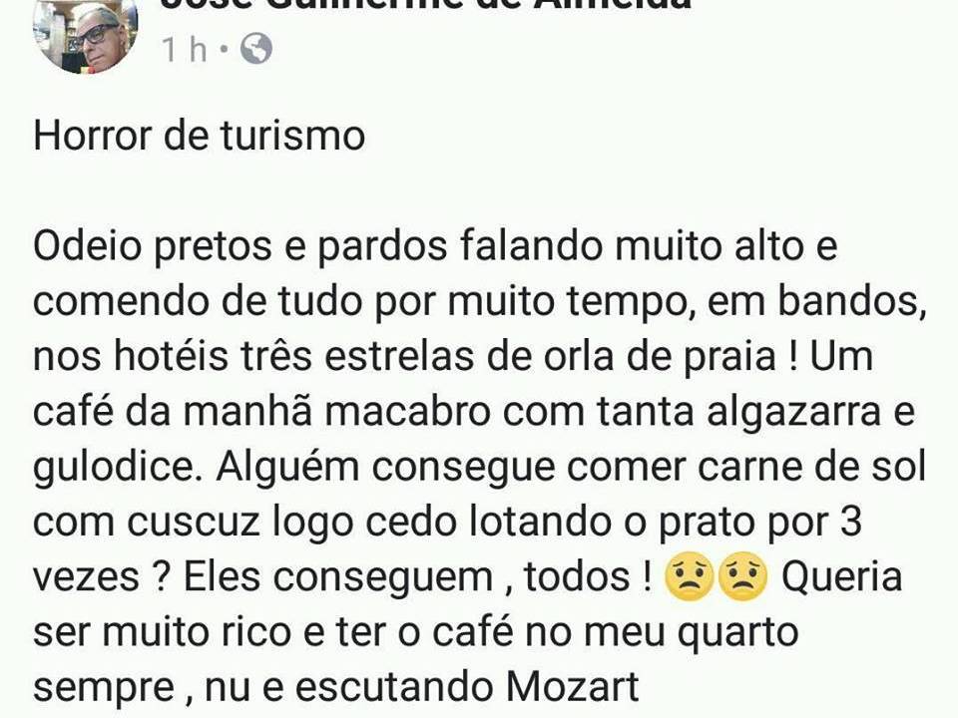Click the first worried face emoji
Image resolution: width=958 pixels, height=718 pixels.
(690, 577)
